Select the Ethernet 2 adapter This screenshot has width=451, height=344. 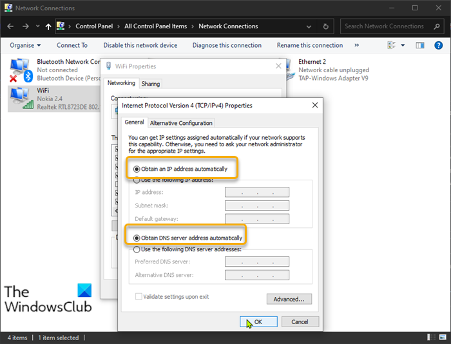coord(334,70)
